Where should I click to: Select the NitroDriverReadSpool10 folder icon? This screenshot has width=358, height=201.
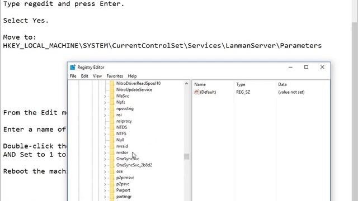pos(112,83)
